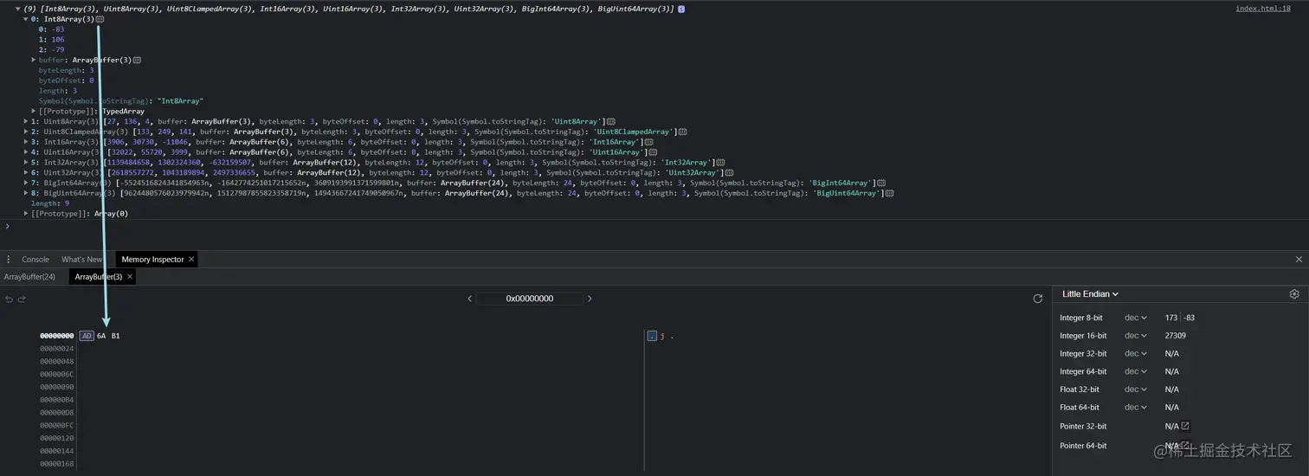Image resolution: width=1309 pixels, height=476 pixels.
Task: Click memory icon after 'BigInt64Array' row
Action: point(881,183)
